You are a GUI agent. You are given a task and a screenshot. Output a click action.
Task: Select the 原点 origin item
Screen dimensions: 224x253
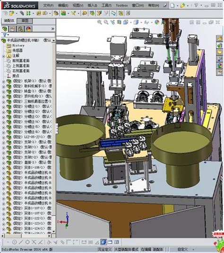(x=16, y=76)
